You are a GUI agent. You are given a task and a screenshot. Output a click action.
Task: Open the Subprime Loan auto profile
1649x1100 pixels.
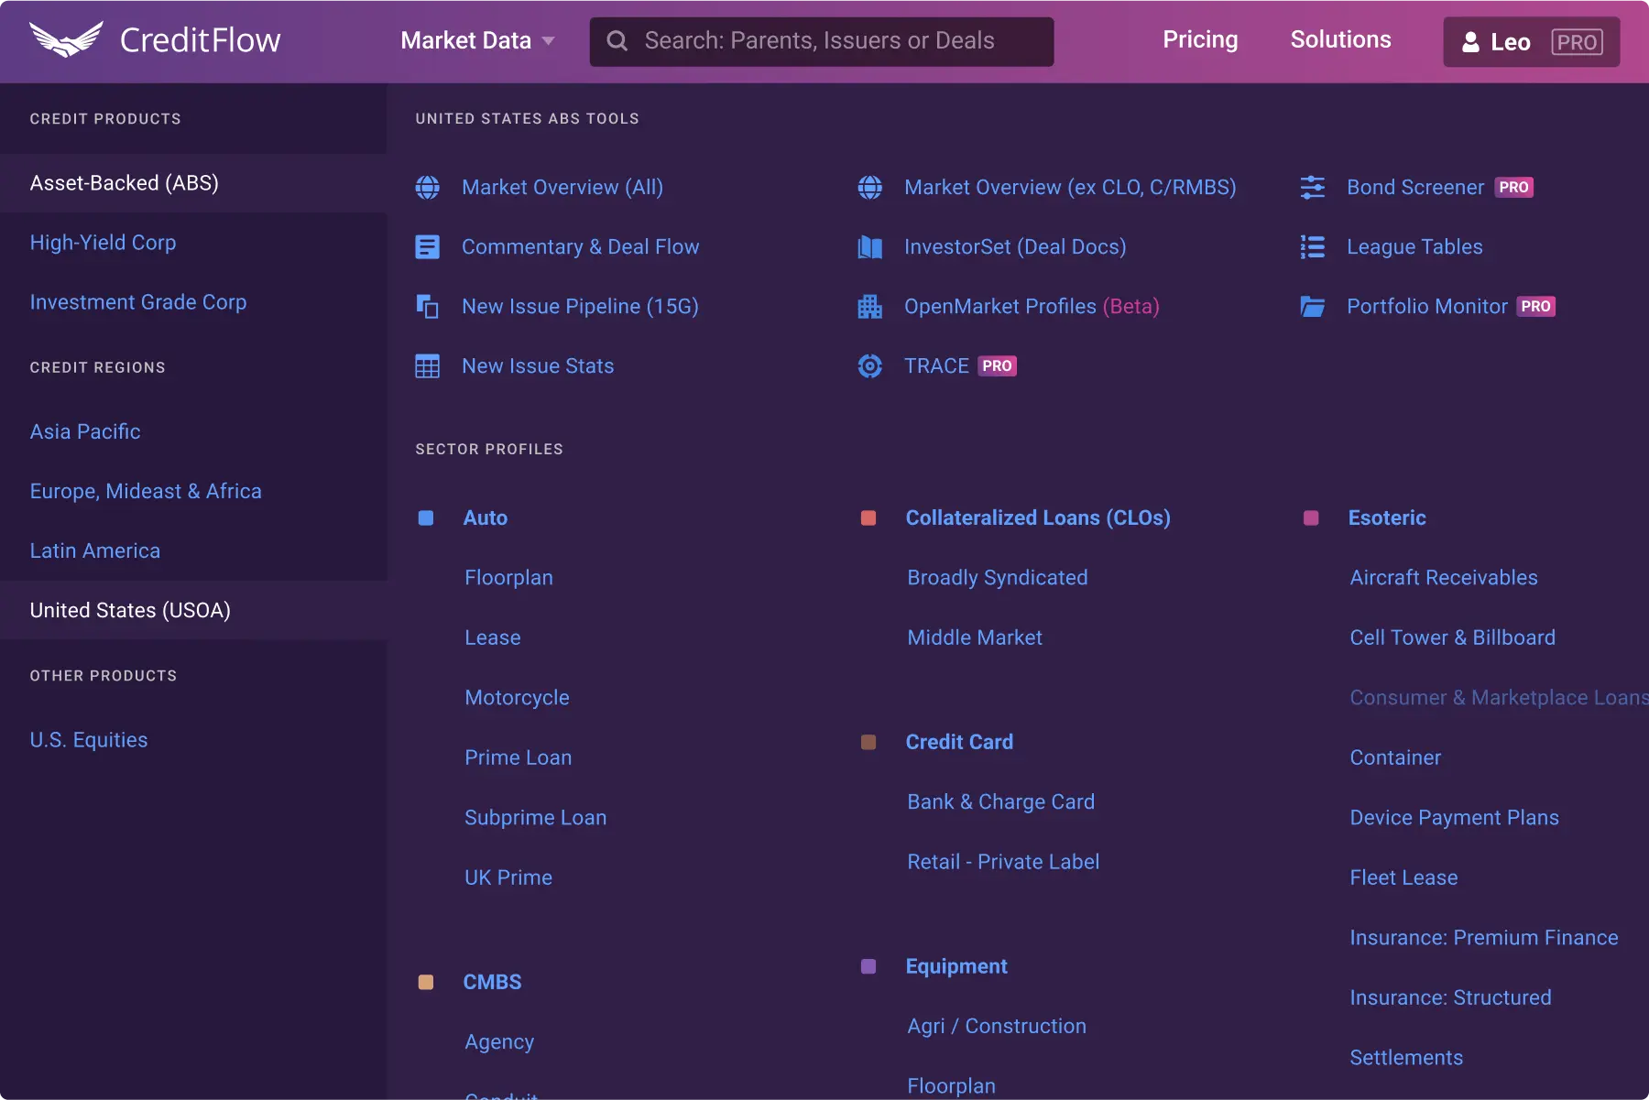535,817
